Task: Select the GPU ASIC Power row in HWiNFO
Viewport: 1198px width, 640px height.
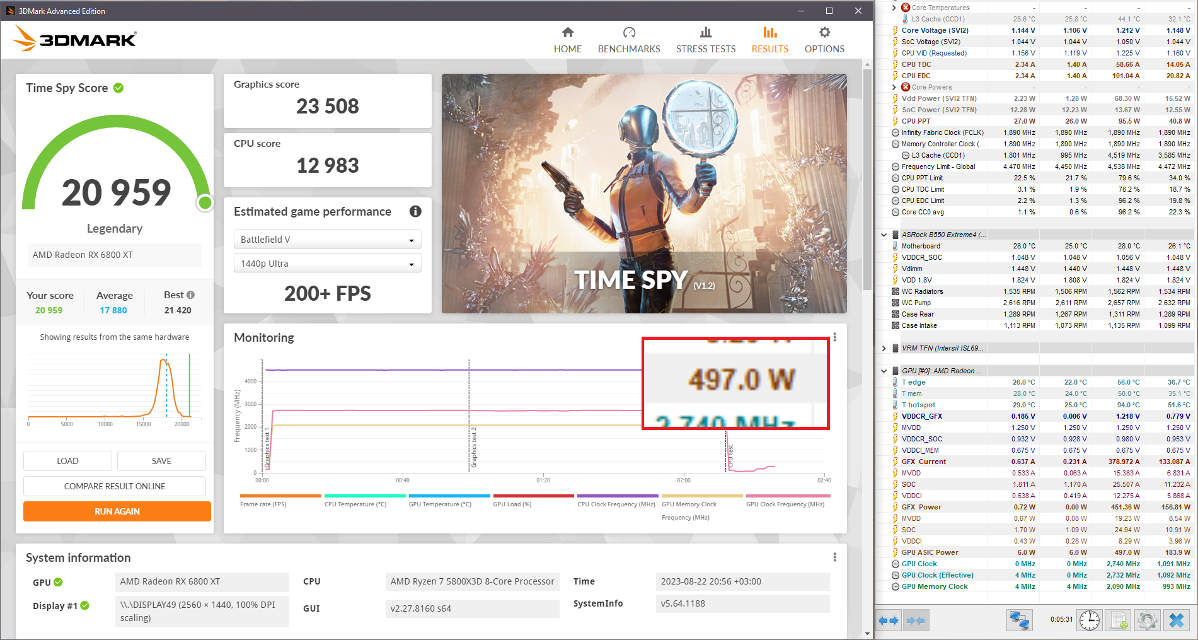Action: [1037, 552]
